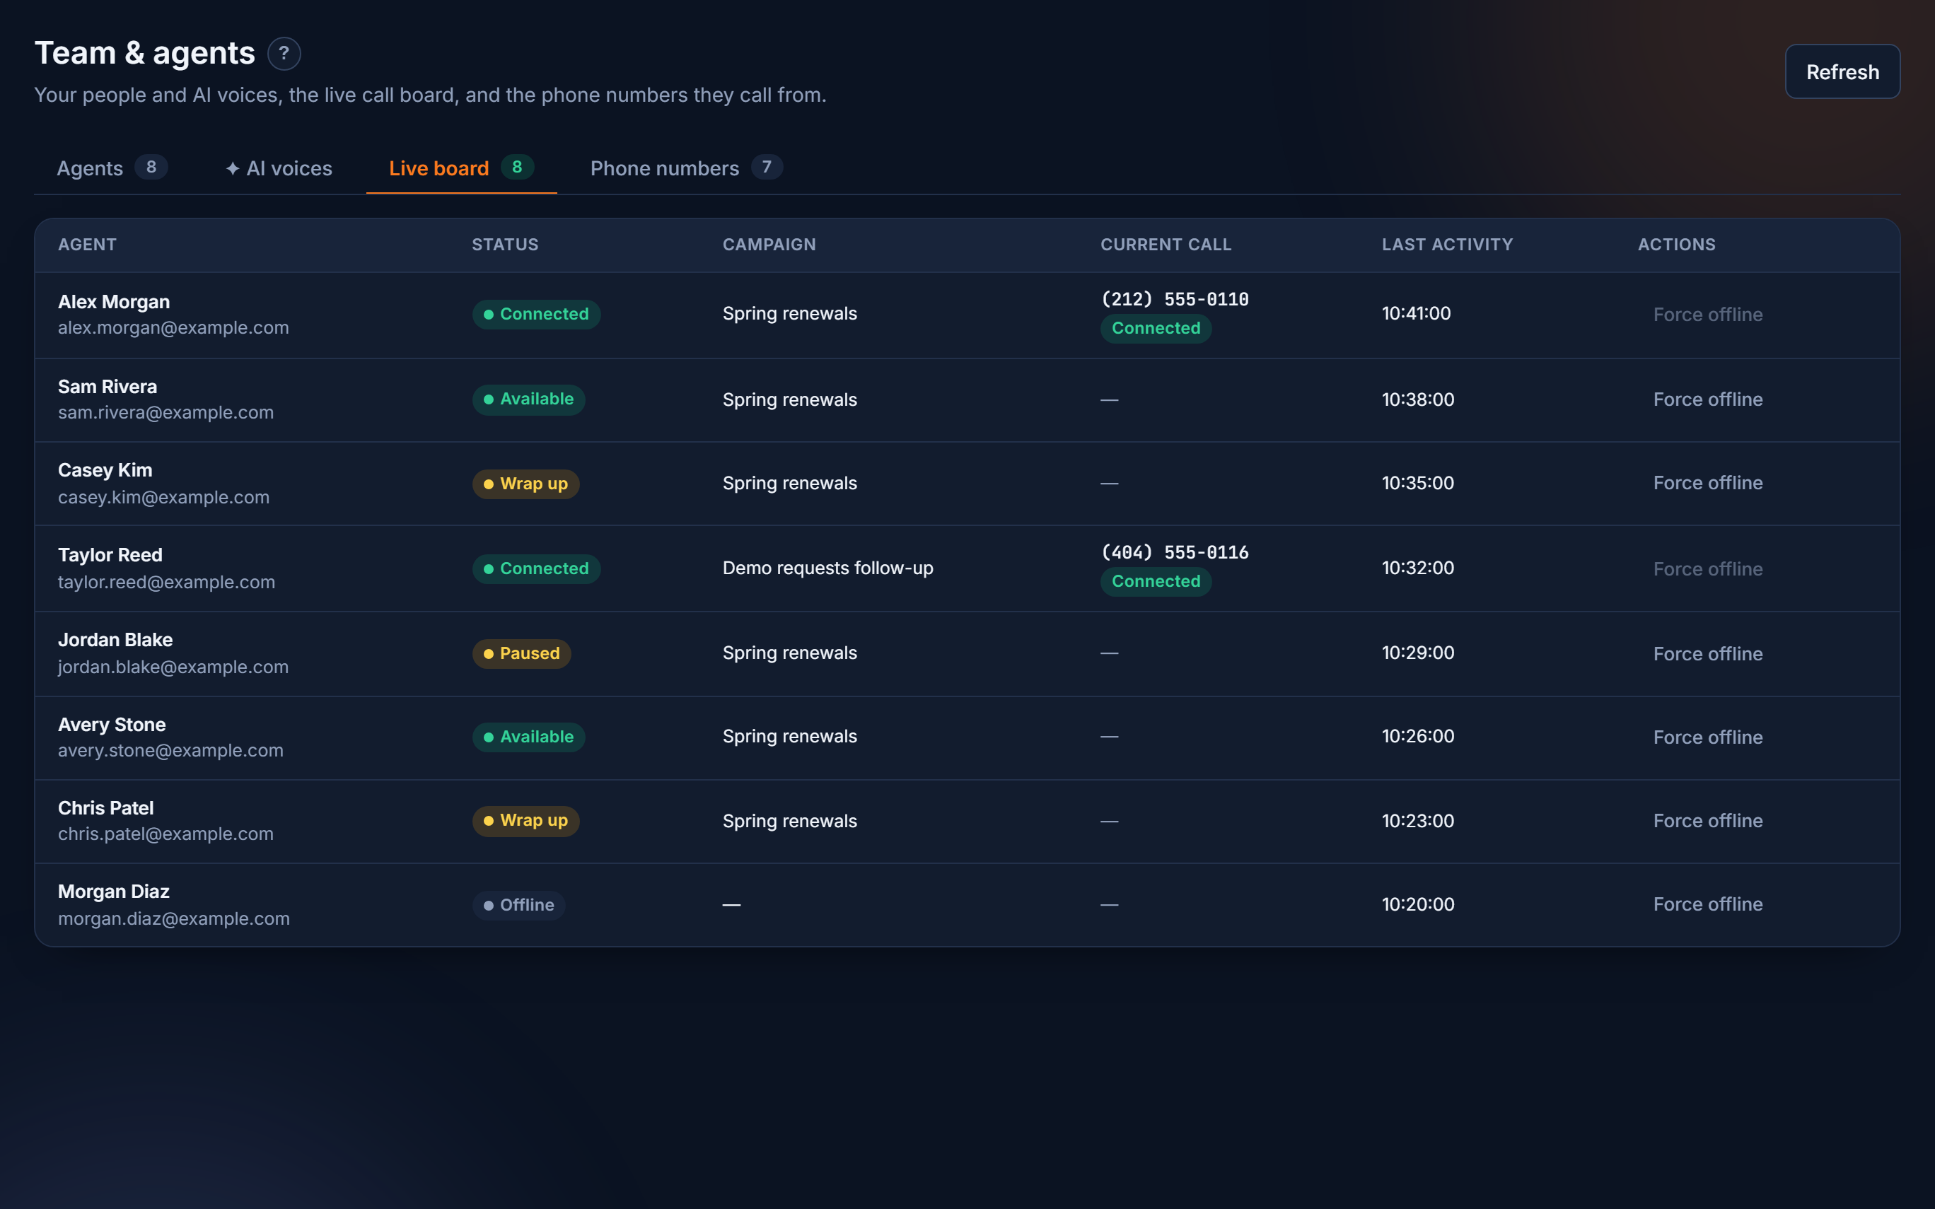1935x1209 pixels.
Task: Click the Campaign column header
Action: (769, 245)
